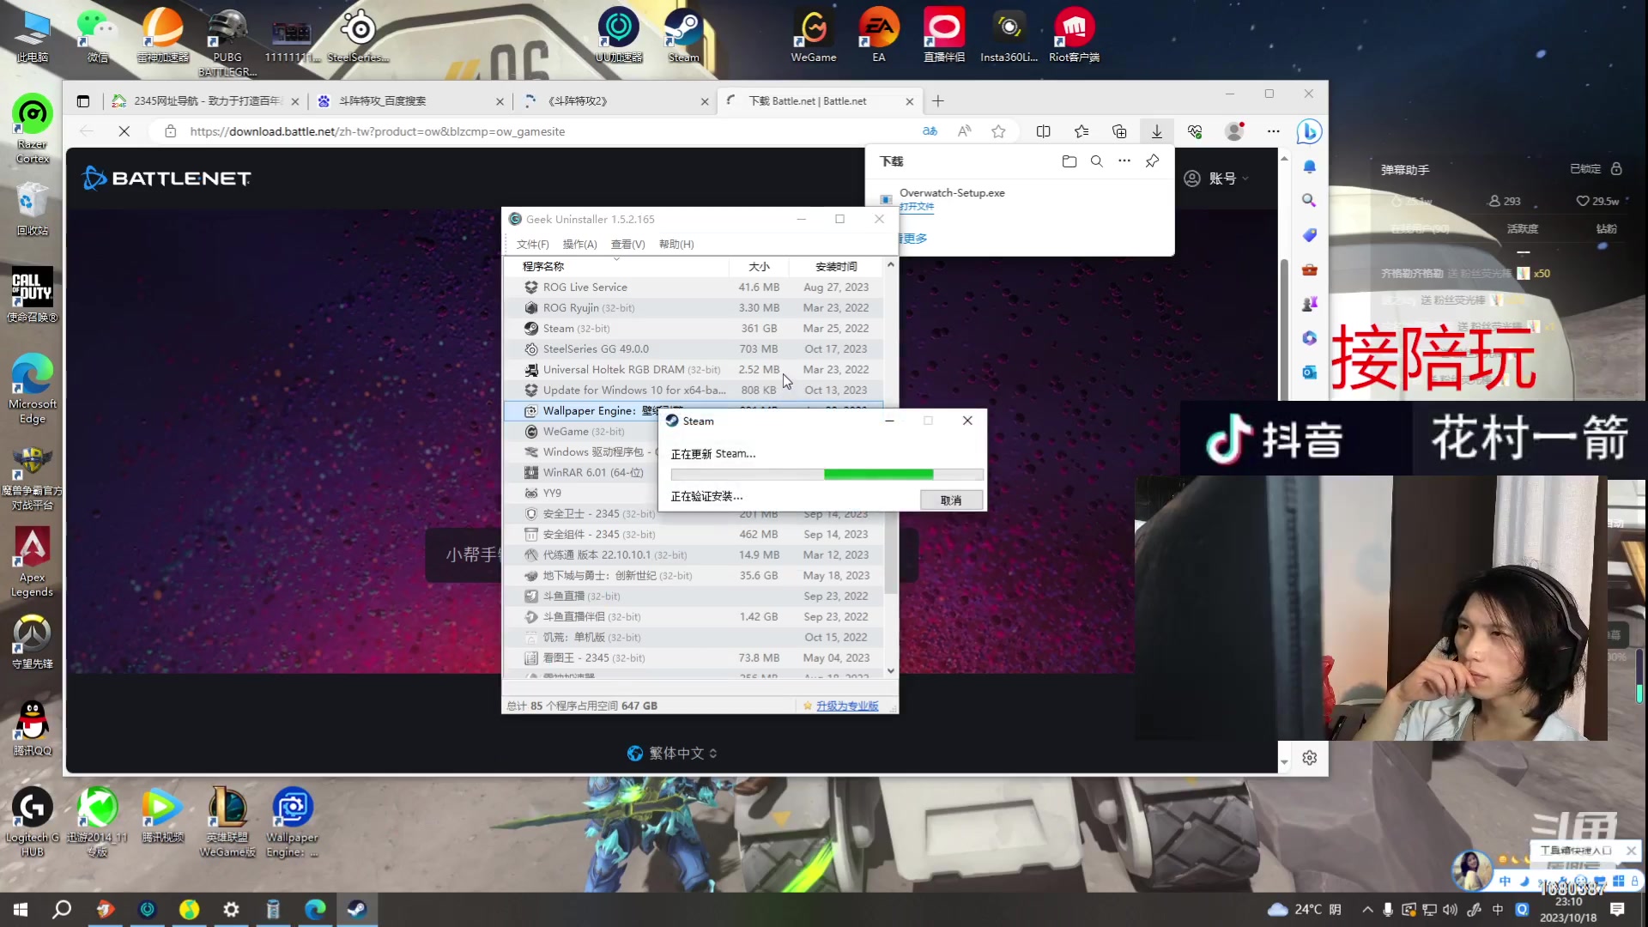This screenshot has width=1648, height=927.
Task: Open Tencent QQ desktop icon
Action: [x=33, y=728]
